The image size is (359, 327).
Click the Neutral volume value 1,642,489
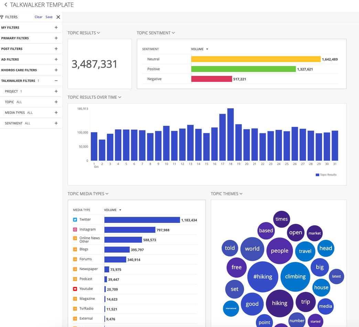pyautogui.click(x=330, y=59)
